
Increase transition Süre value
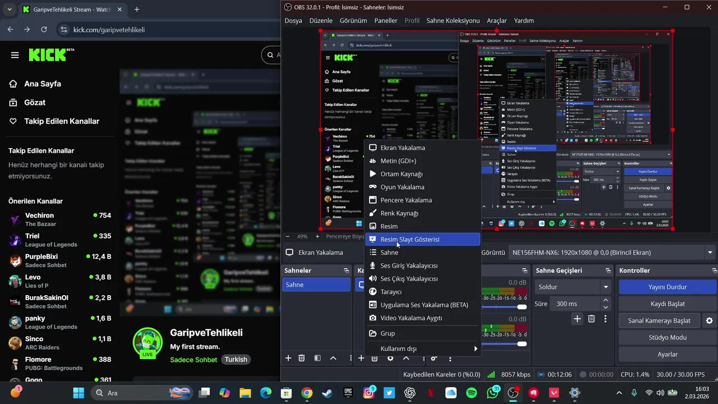click(605, 300)
